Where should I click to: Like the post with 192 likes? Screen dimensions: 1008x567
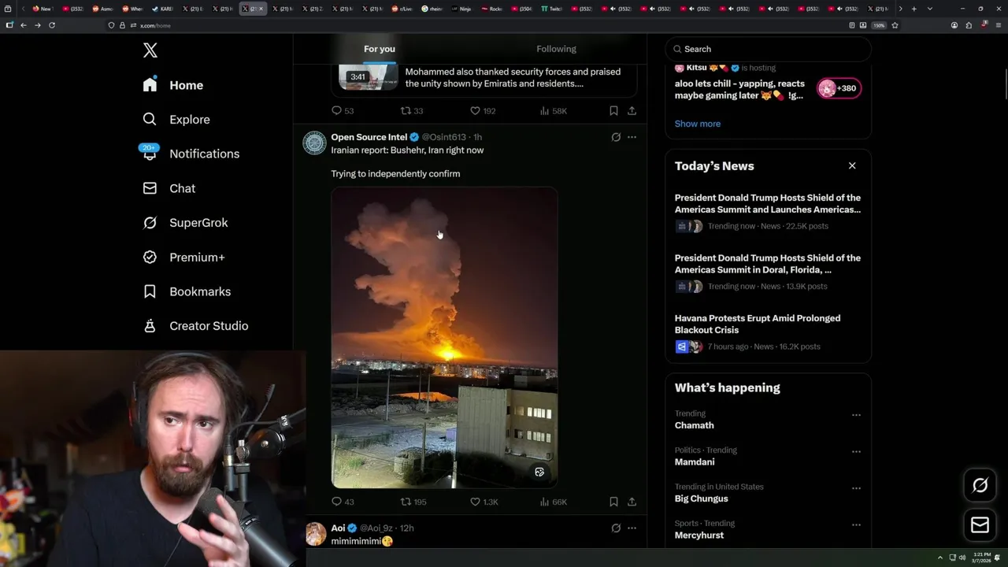point(483,111)
